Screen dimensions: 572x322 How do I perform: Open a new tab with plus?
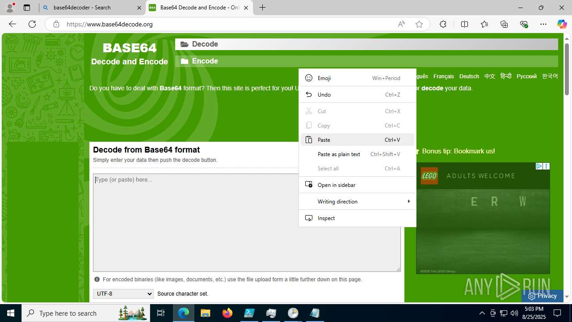263,8
